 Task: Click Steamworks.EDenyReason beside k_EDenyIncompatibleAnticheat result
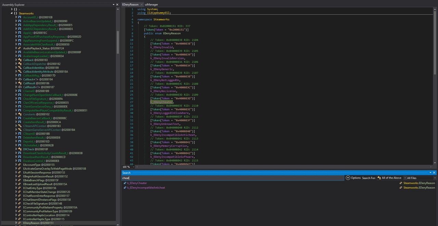tap(419, 188)
